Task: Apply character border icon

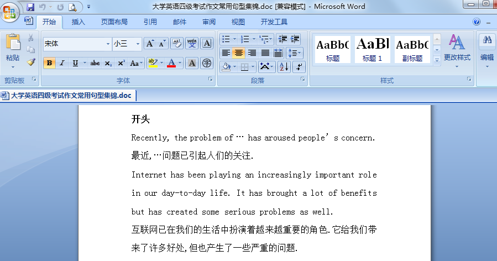Action: tap(207, 44)
